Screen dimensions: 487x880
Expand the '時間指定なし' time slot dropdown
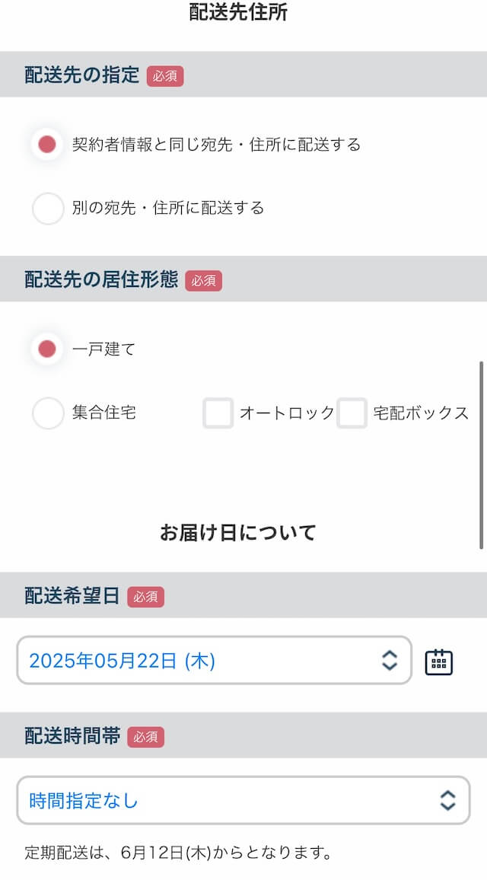228,800
